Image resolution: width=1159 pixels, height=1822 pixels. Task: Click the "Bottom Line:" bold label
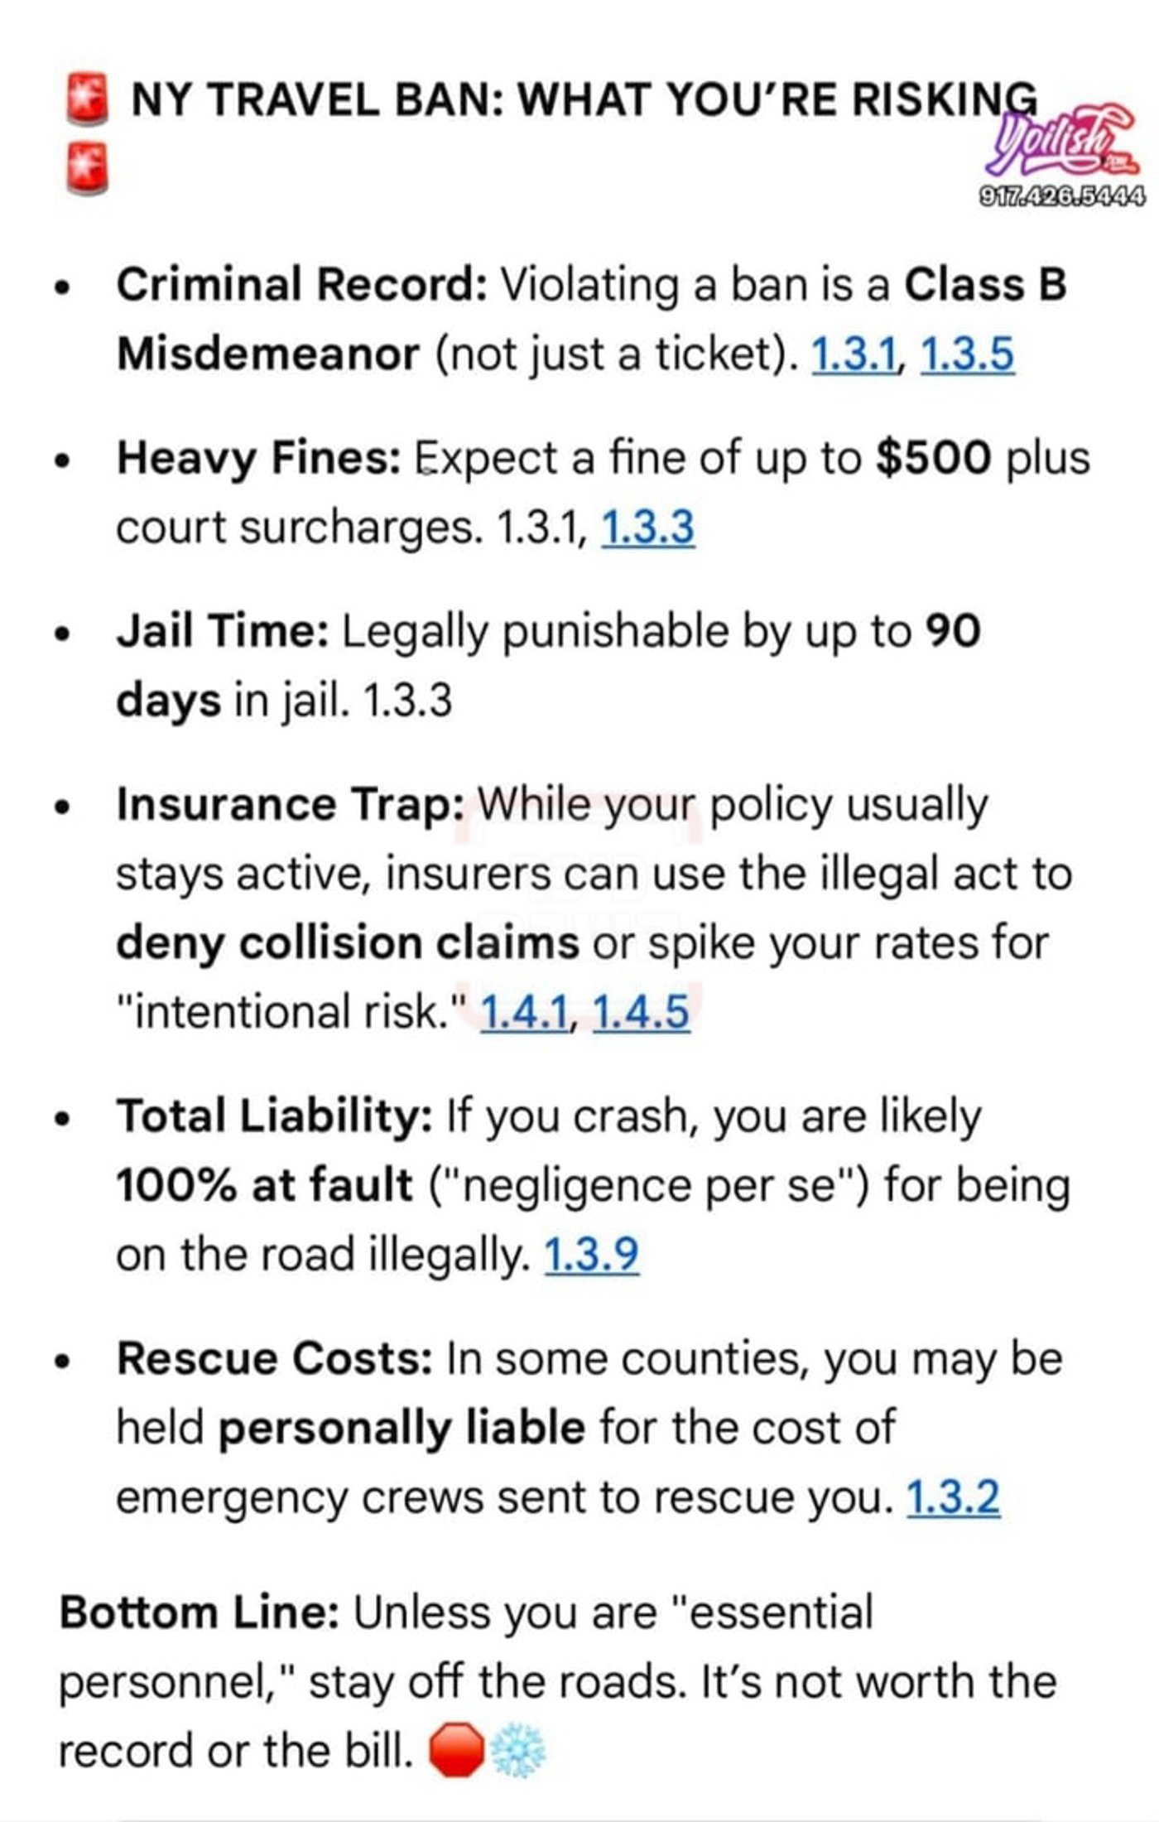click(199, 1613)
